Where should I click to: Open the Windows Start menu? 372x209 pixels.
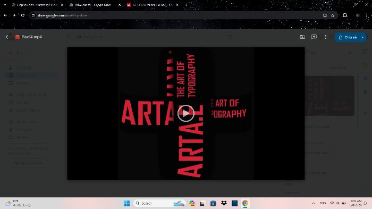[126, 203]
